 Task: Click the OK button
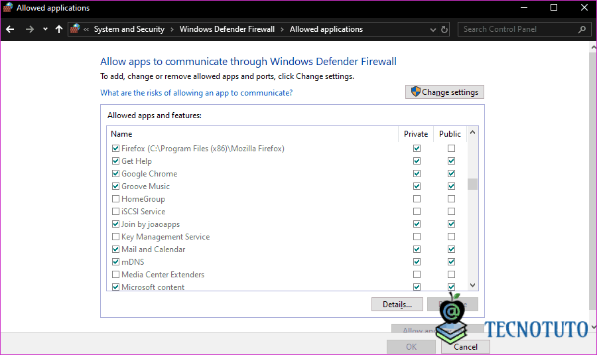coord(411,346)
